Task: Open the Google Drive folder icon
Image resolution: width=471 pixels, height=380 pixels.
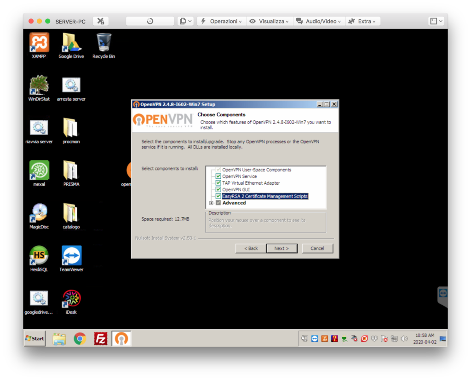Action: 71,45
